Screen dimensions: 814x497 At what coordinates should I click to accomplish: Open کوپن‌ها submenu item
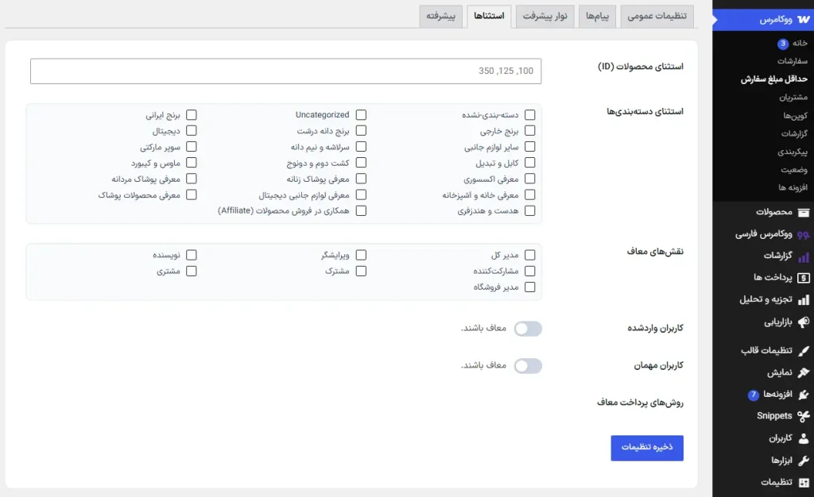[795, 116]
